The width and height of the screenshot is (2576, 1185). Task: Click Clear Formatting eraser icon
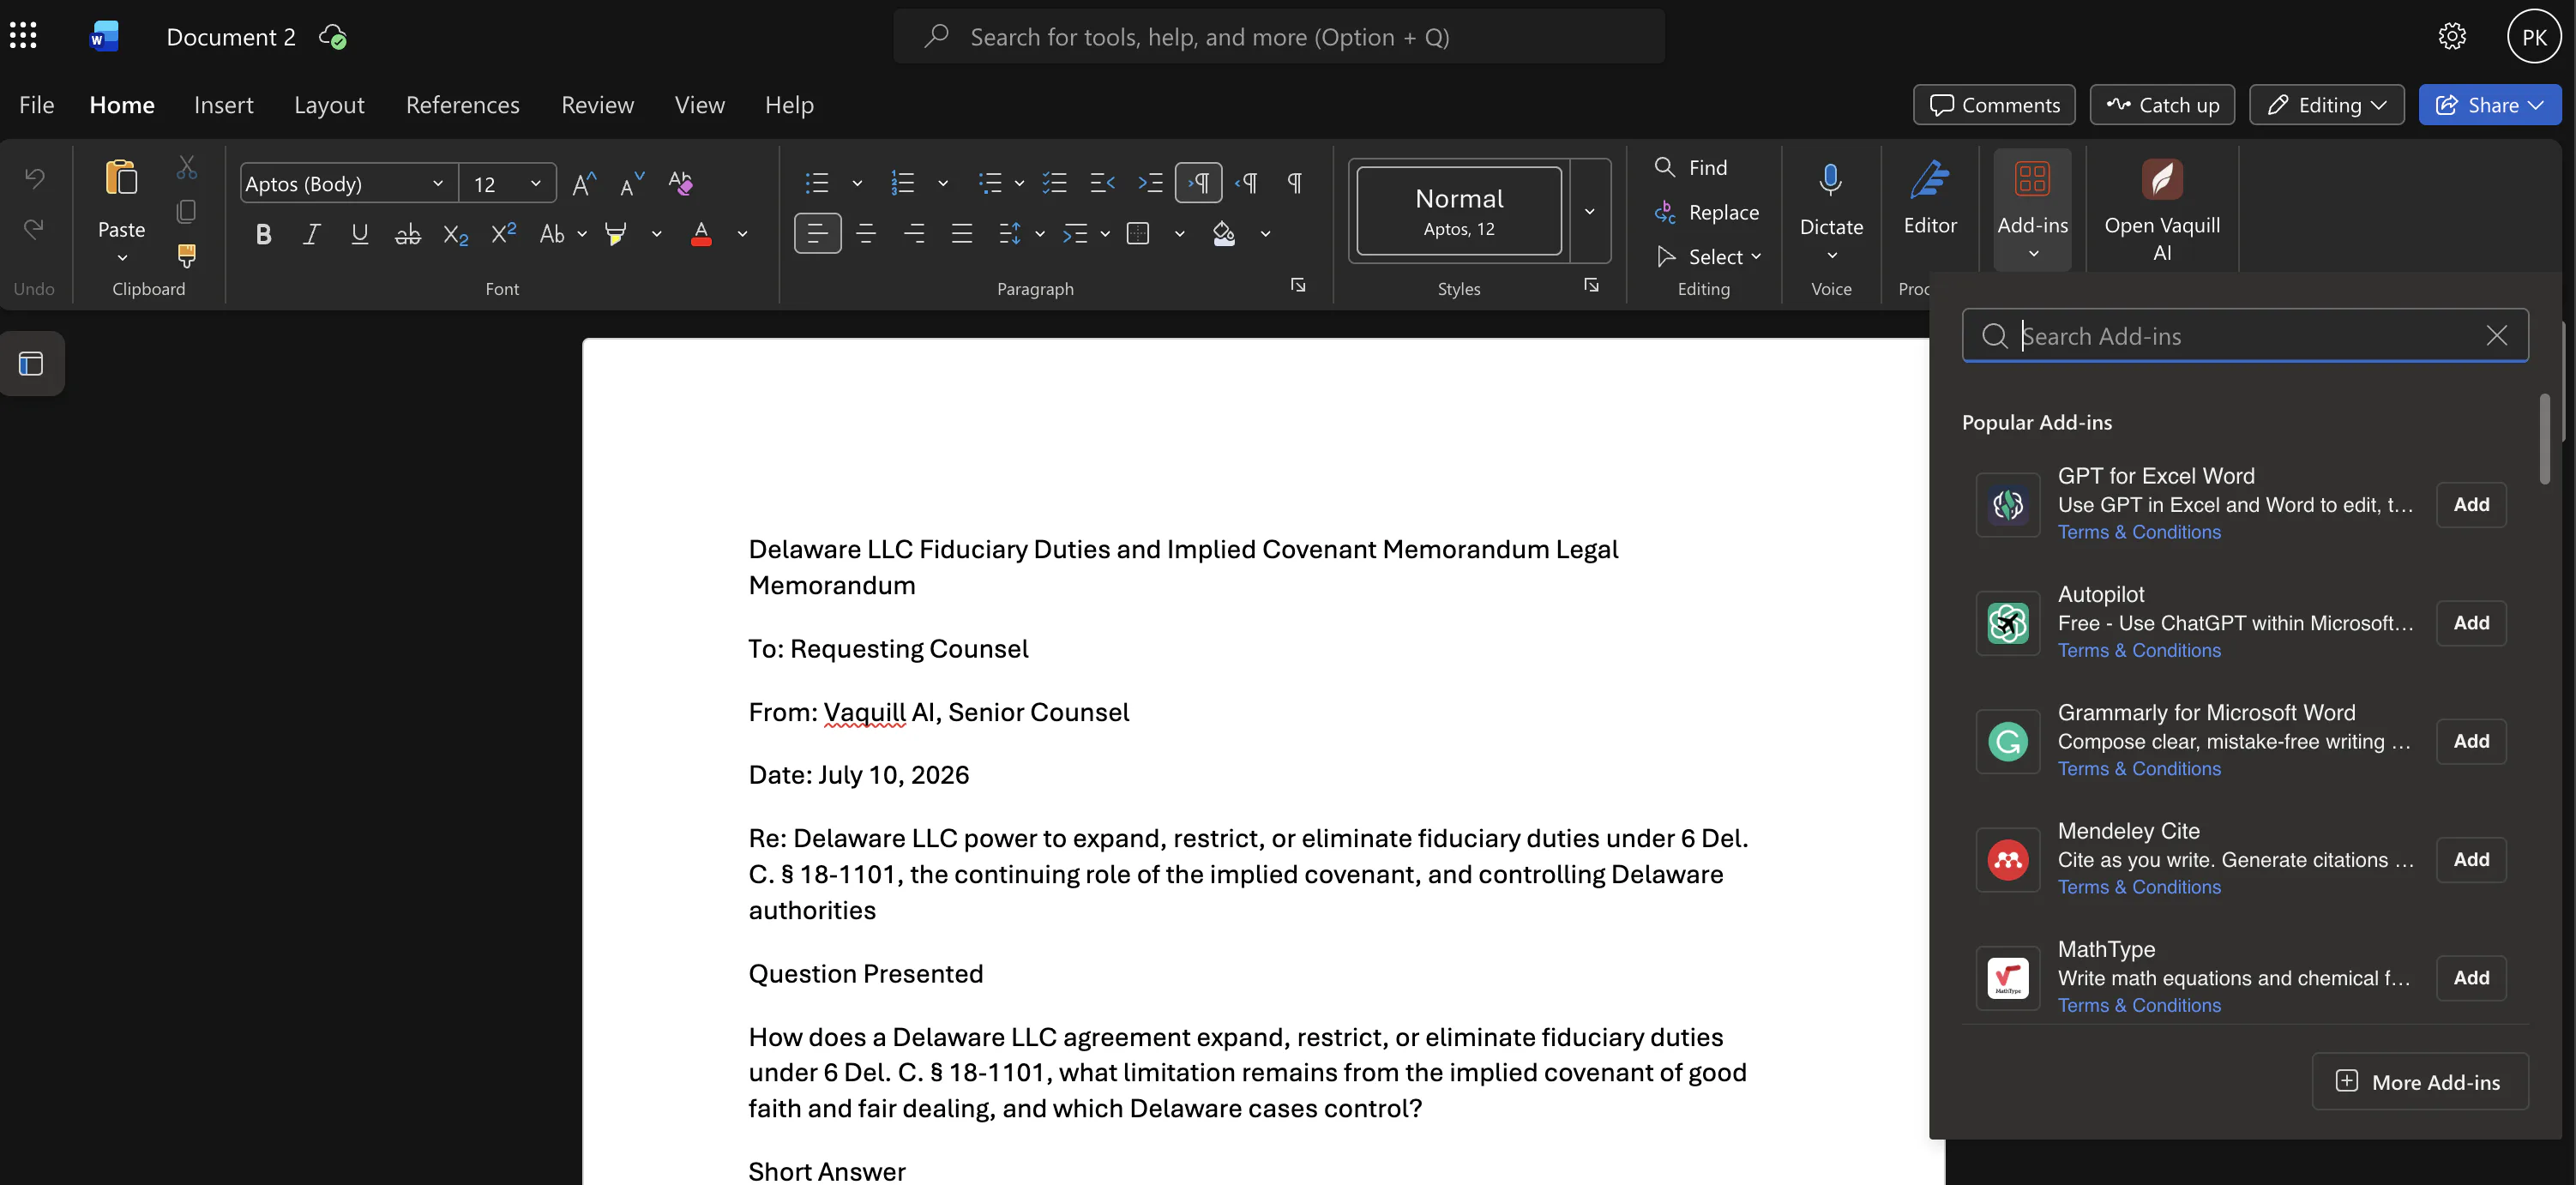(680, 183)
